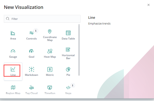Click the Filter search field
Screen dimensions: 154x101
click(42, 19)
